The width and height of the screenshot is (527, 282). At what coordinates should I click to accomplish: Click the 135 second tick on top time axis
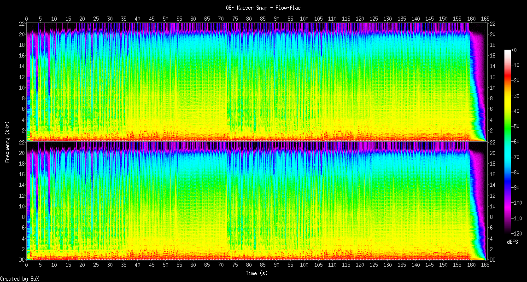[402, 19]
